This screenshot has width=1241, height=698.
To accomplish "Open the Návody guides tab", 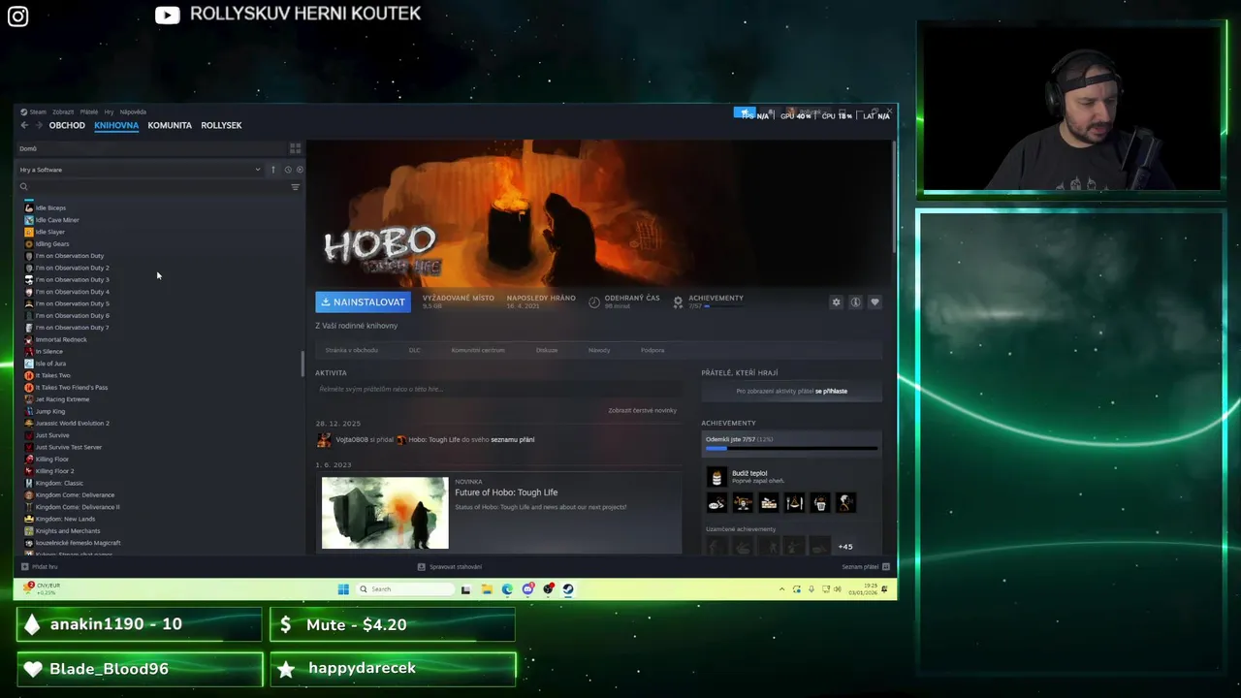I will pos(599,350).
